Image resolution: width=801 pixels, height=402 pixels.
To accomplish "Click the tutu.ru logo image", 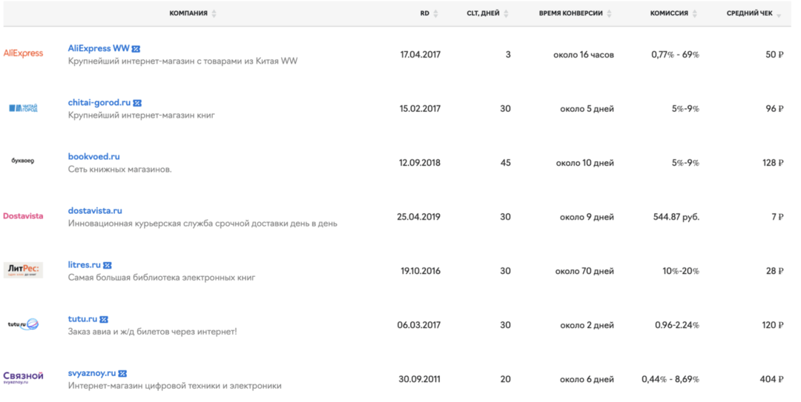I will 23,324.
